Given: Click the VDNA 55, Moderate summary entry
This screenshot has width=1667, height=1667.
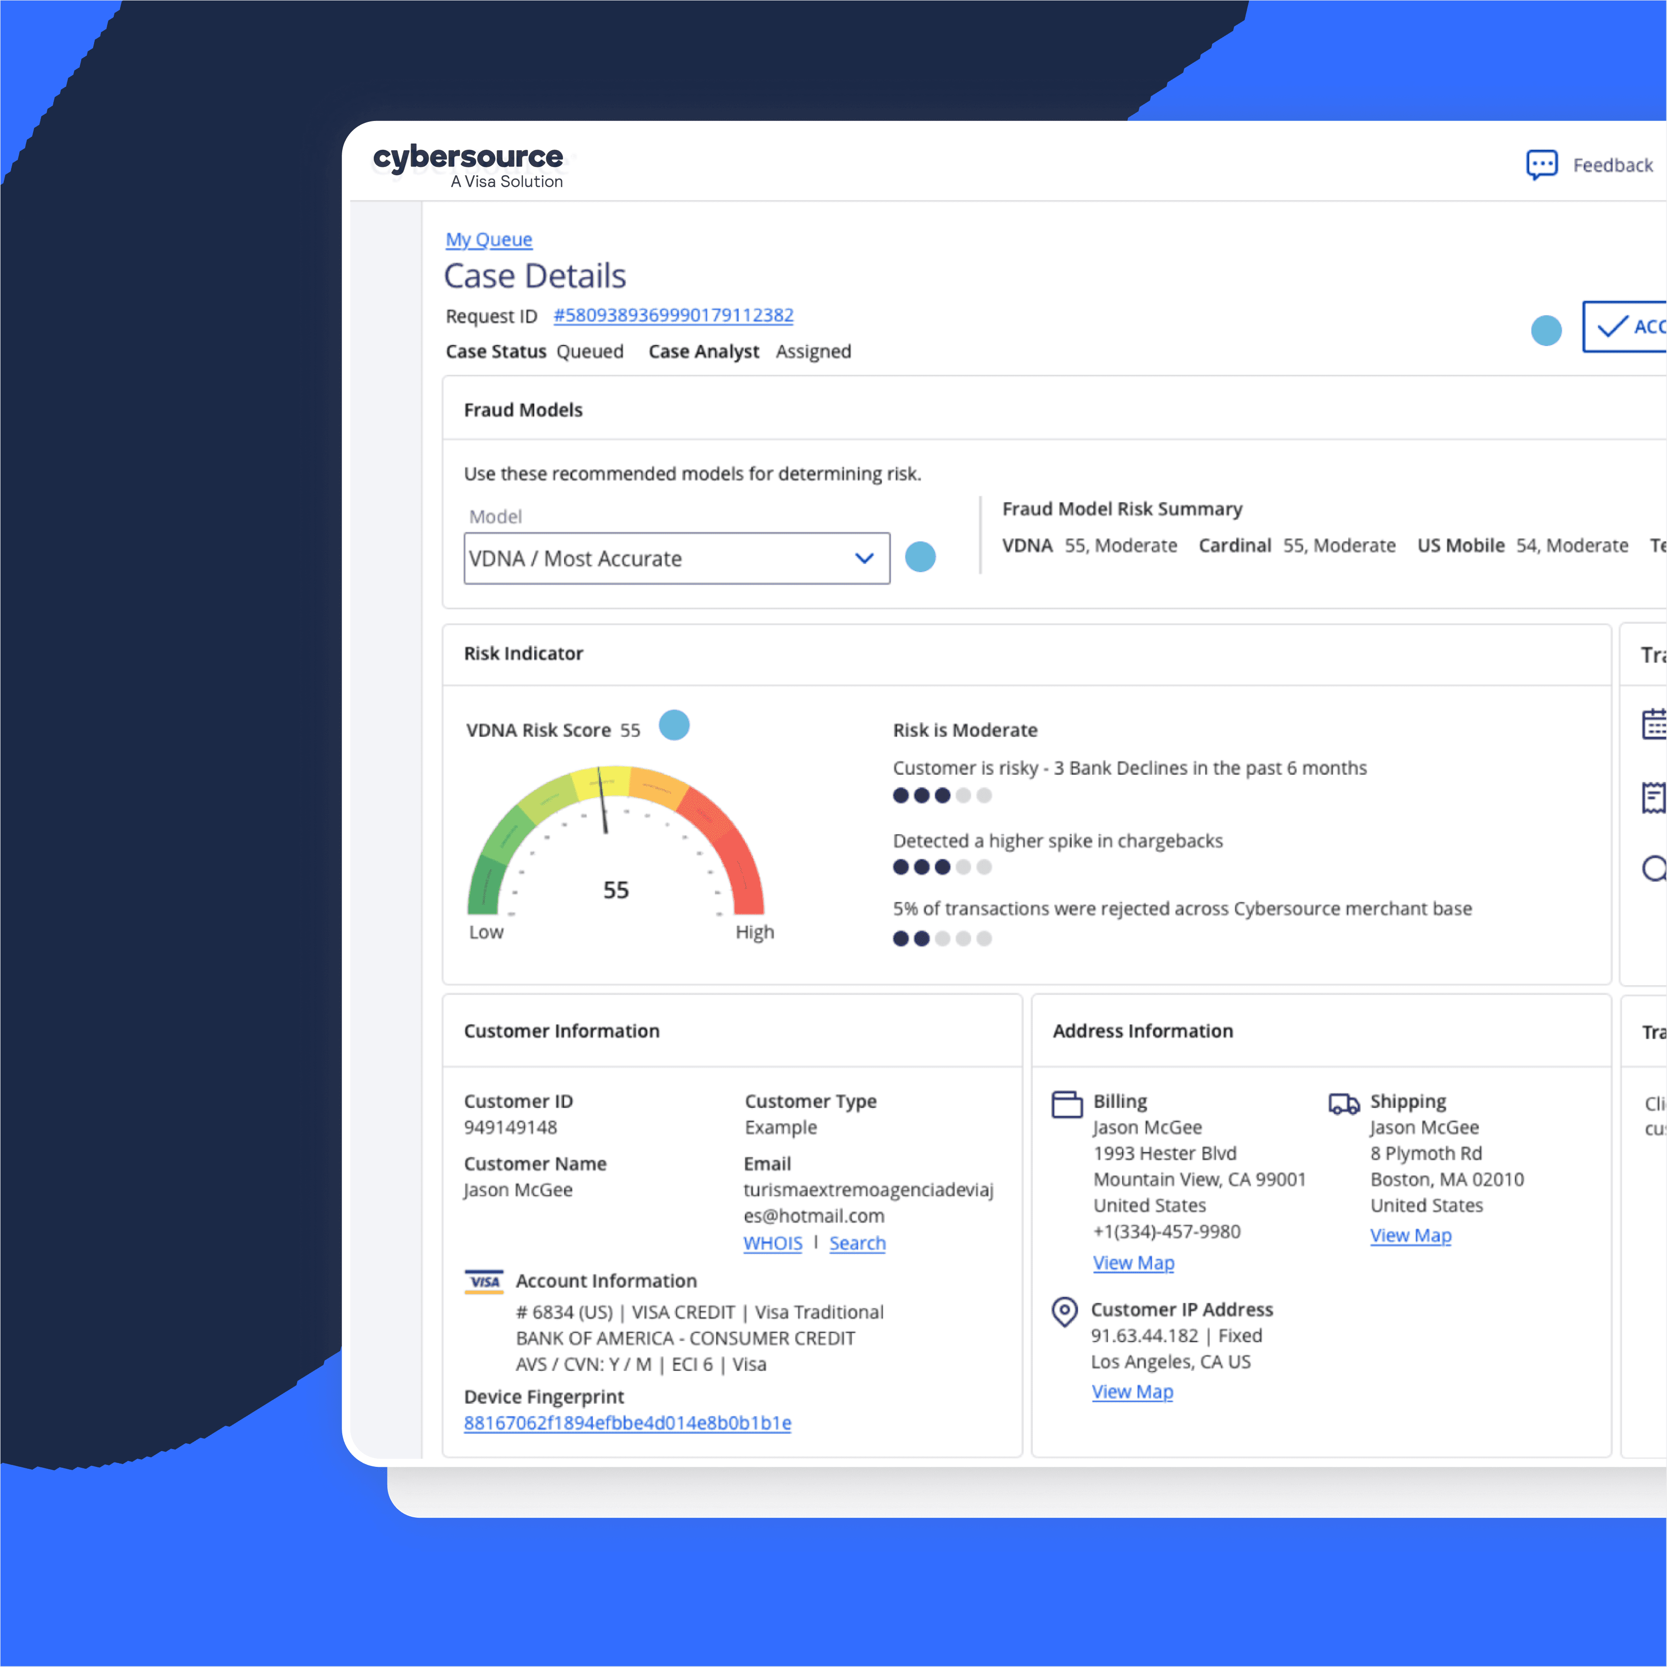Looking at the screenshot, I should click(1089, 545).
